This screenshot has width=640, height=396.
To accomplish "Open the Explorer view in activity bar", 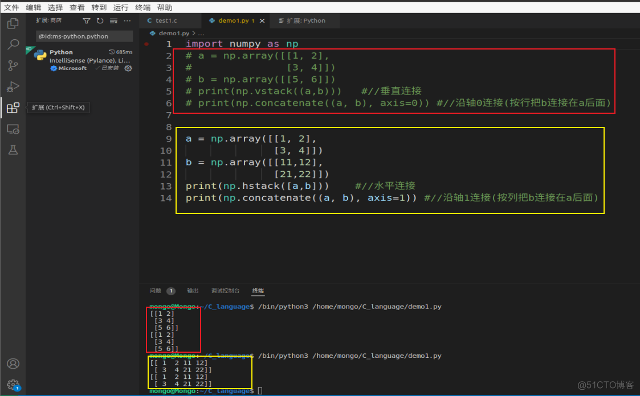I will pyautogui.click(x=13, y=24).
